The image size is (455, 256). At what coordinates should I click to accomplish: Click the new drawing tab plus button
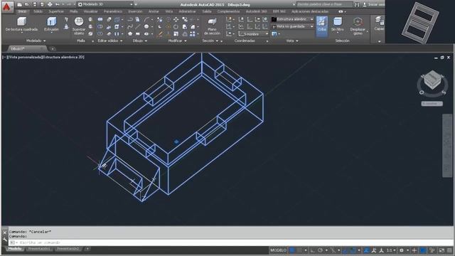[53, 49]
